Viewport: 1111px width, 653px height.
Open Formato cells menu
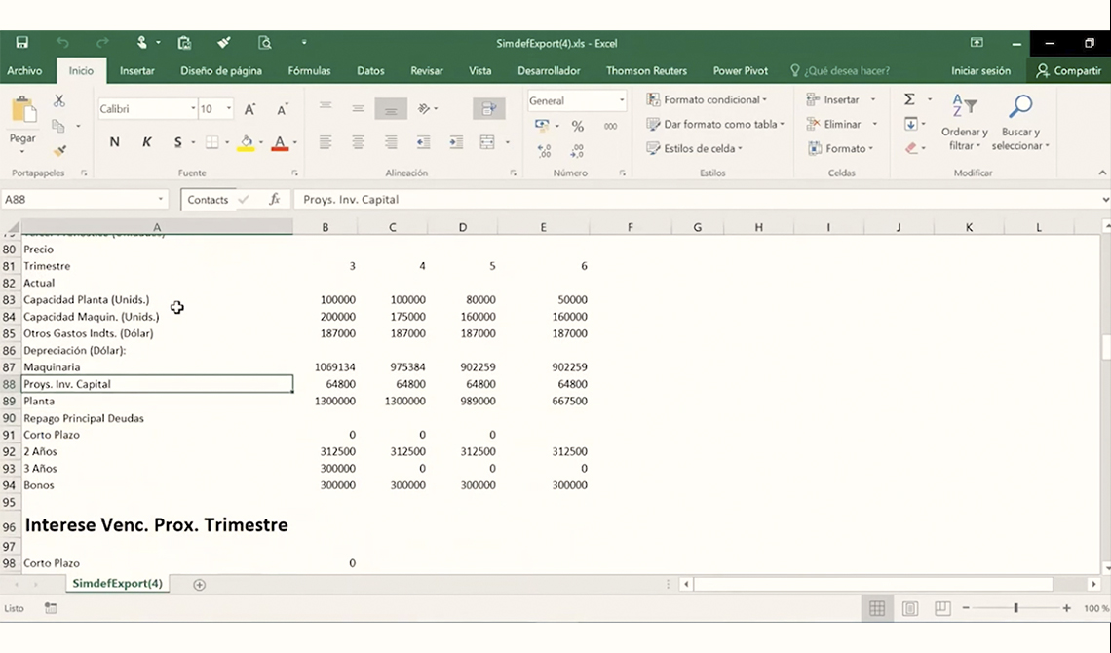[x=840, y=148]
